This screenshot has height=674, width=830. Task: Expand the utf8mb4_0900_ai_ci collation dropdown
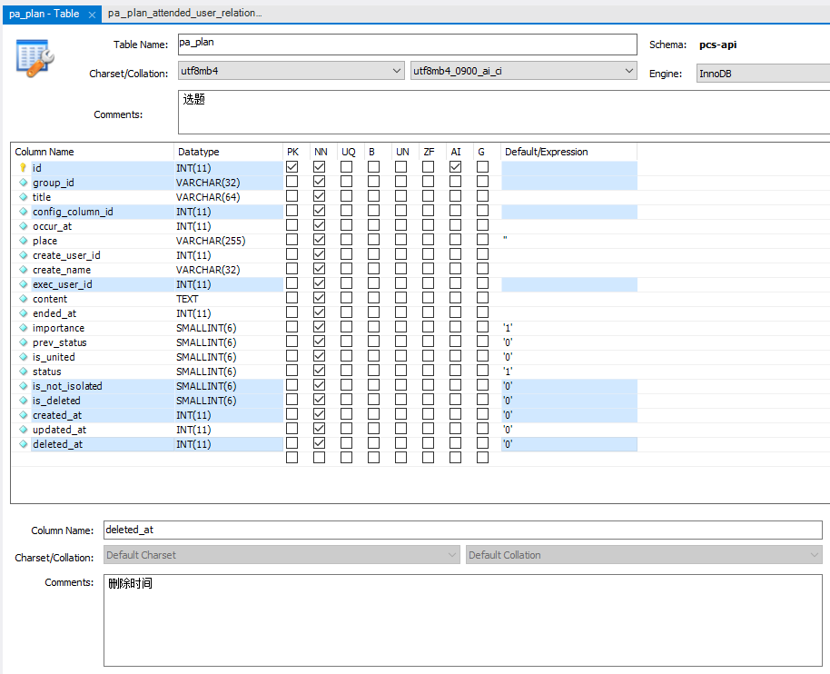tap(523, 71)
